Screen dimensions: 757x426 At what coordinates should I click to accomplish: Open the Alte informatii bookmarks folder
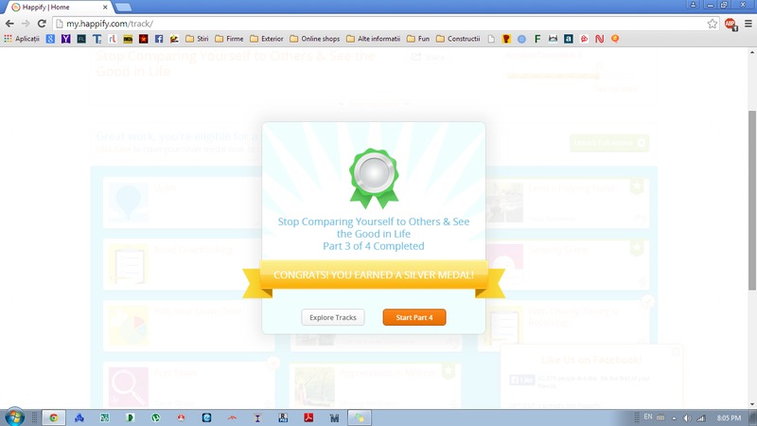pyautogui.click(x=373, y=39)
